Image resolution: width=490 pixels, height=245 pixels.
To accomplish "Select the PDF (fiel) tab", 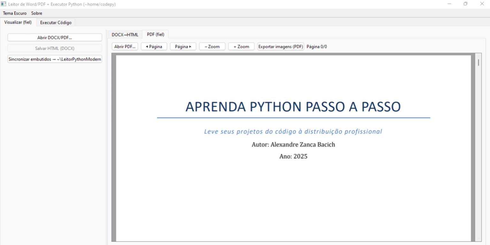I will pos(156,34).
